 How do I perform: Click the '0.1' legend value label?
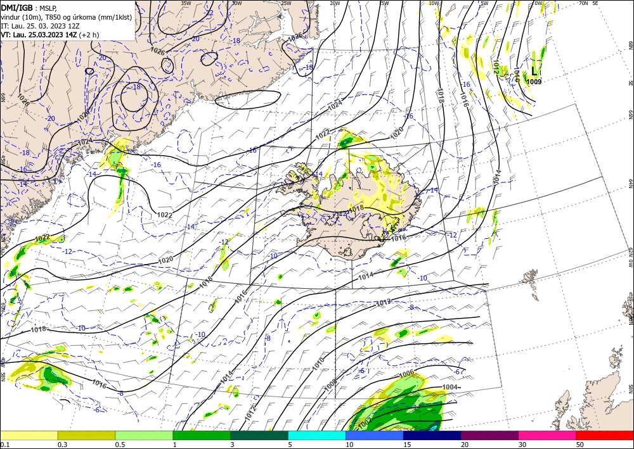click(4, 445)
